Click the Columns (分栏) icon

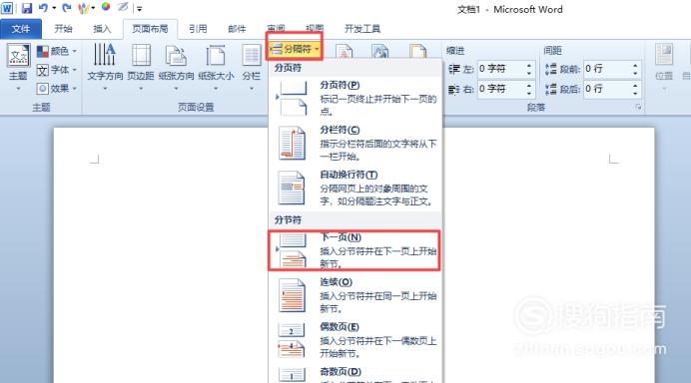tap(252, 56)
